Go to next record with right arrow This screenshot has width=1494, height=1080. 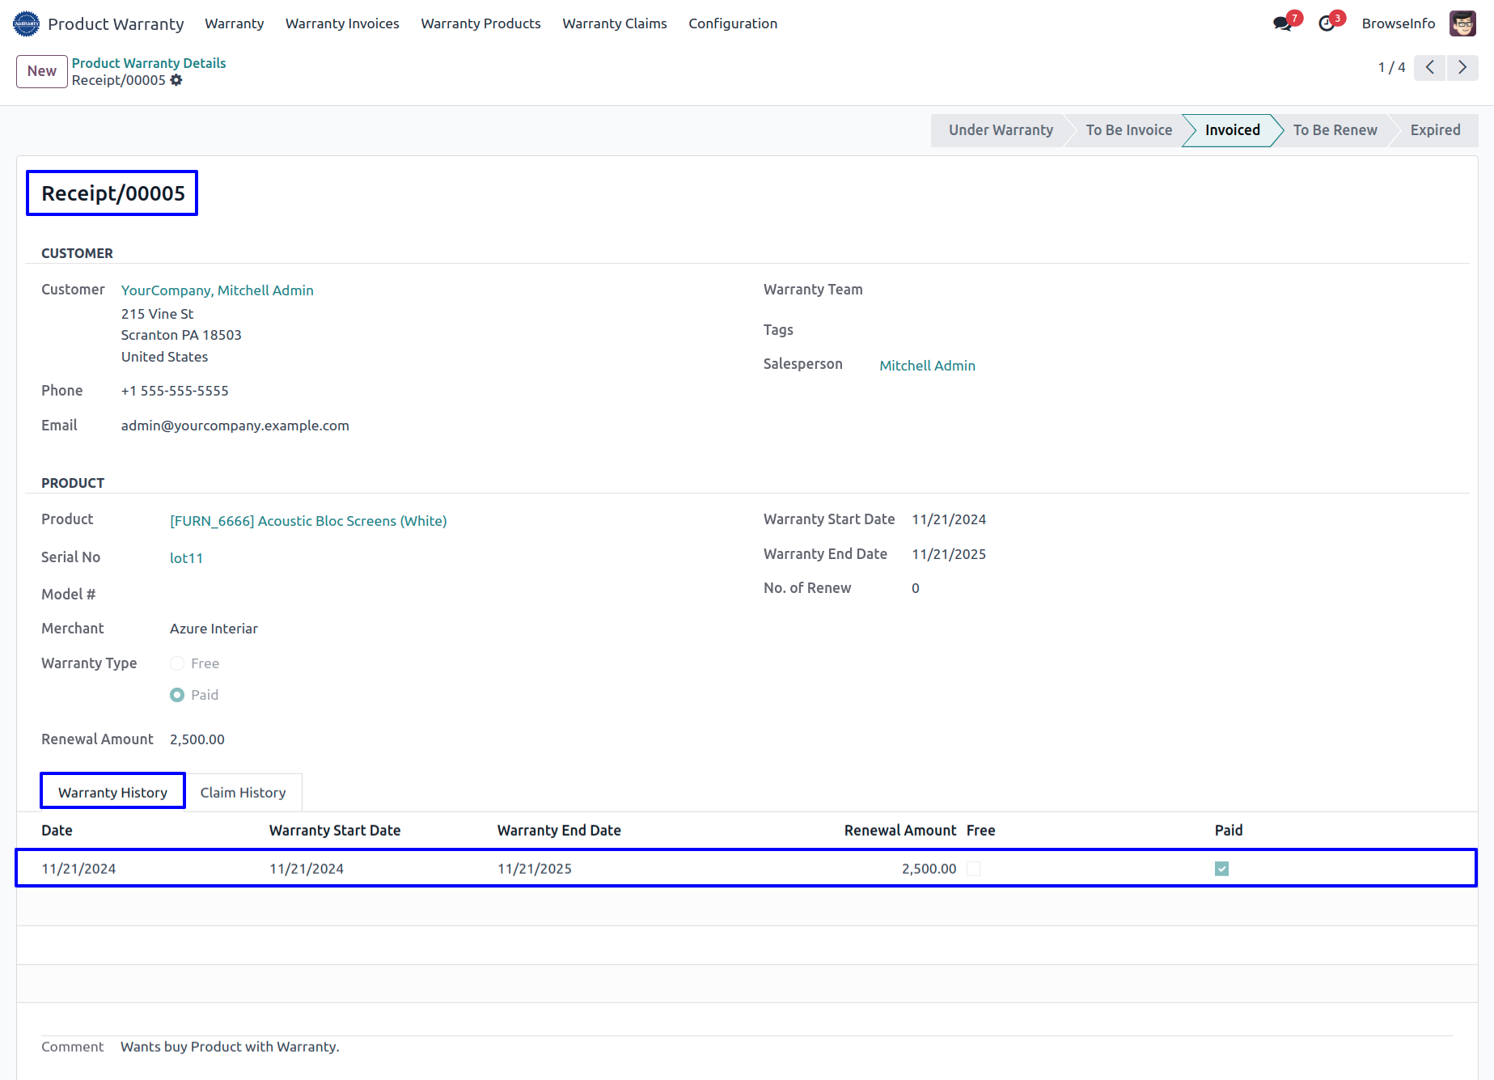tap(1462, 67)
